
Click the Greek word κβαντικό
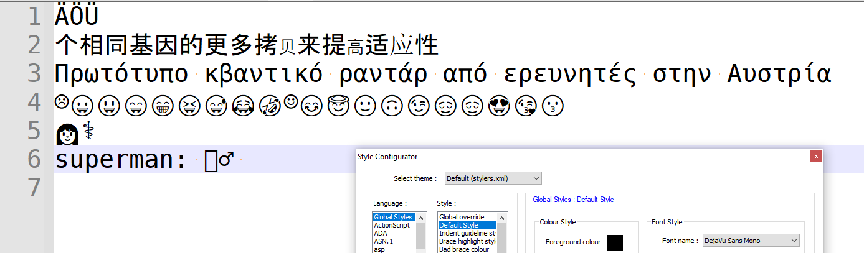click(263, 74)
